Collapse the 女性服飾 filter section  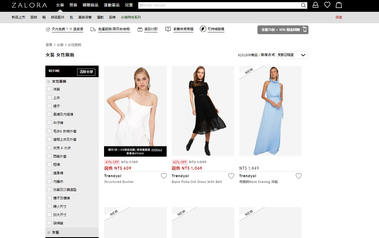click(x=49, y=81)
